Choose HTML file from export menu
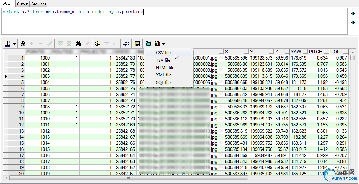The height and width of the screenshot is (184, 359). coord(165,68)
